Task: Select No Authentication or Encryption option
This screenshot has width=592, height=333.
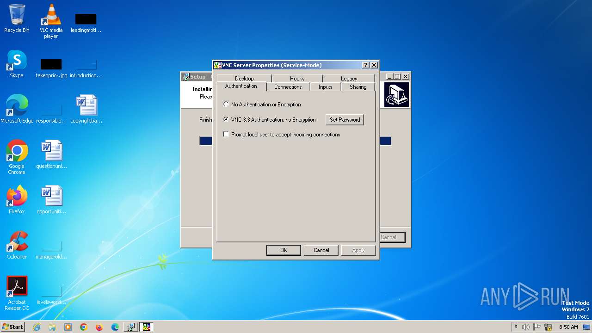Action: 262,105
